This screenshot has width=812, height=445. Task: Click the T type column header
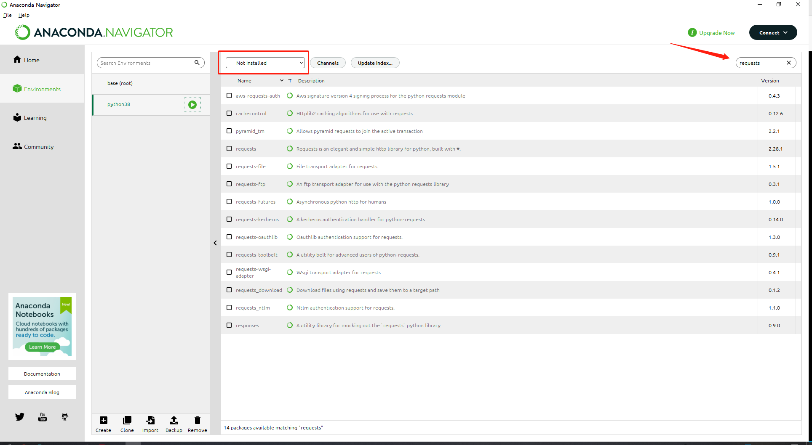click(x=290, y=81)
